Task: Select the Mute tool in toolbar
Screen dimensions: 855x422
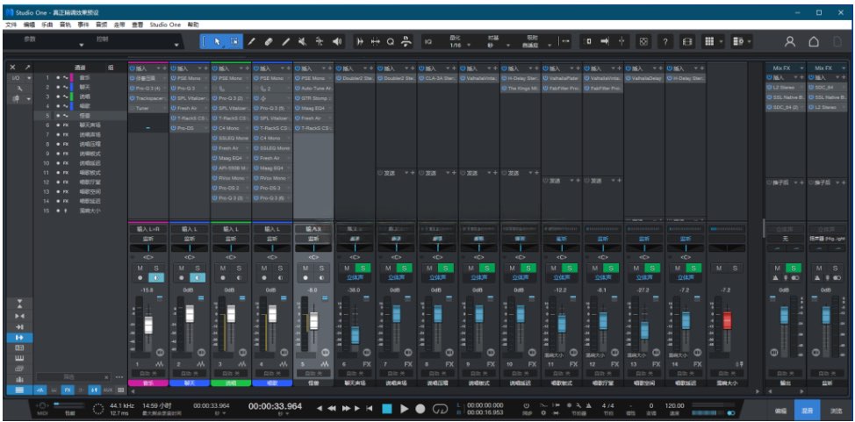Action: pos(302,41)
